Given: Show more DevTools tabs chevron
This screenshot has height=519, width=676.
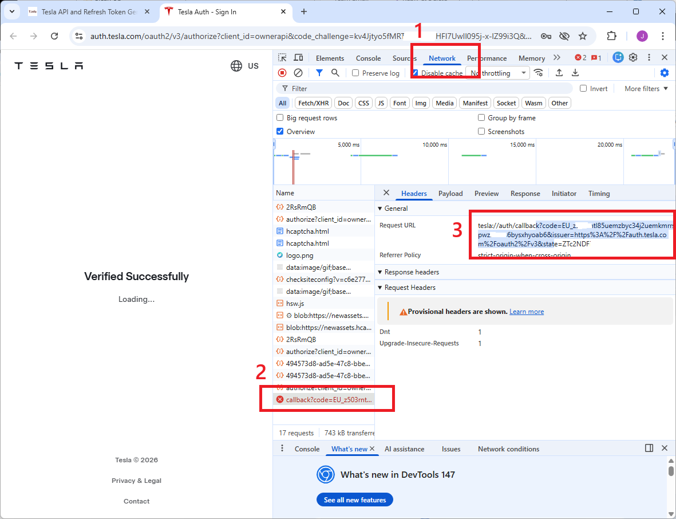Looking at the screenshot, I should point(557,57).
